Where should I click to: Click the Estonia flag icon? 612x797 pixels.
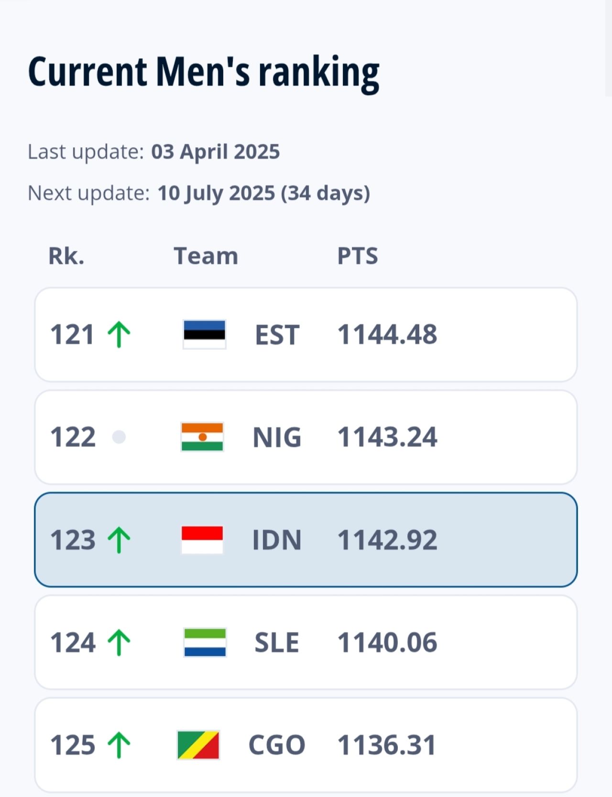(205, 334)
